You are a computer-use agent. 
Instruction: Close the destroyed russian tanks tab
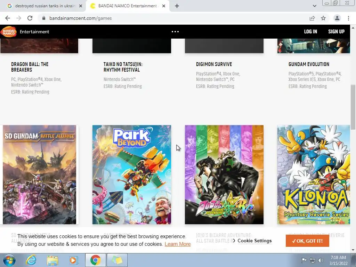pos(81,6)
